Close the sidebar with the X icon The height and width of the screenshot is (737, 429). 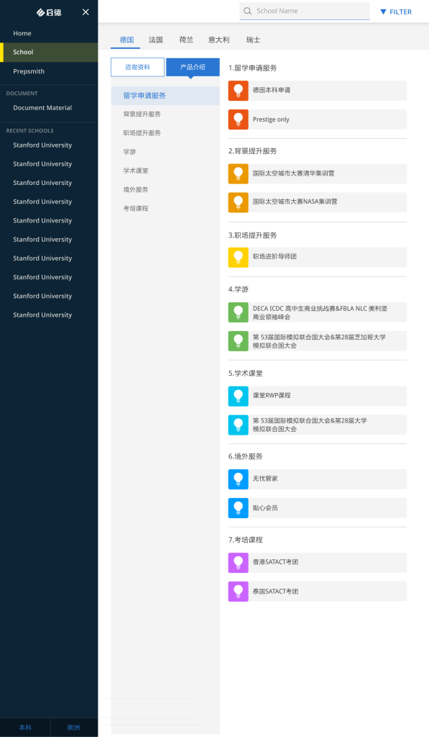(x=86, y=12)
